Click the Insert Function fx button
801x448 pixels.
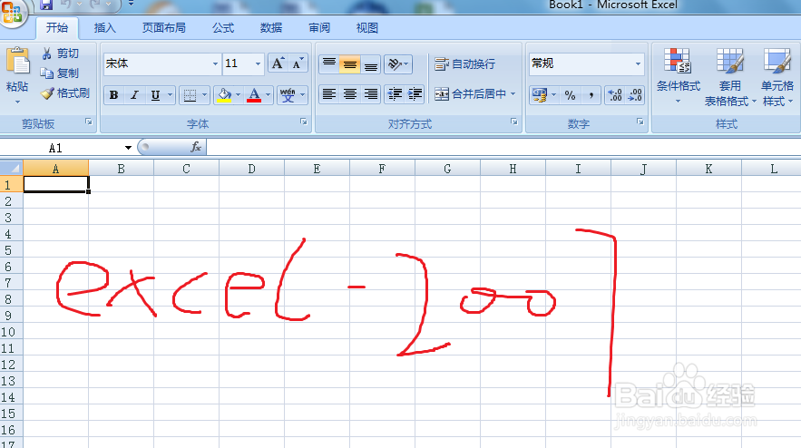tap(196, 148)
